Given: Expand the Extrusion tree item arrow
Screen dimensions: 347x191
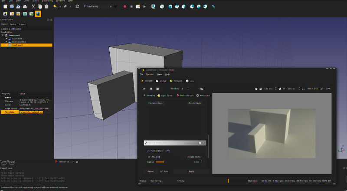Looking at the screenshot, I should click(x=6, y=39).
